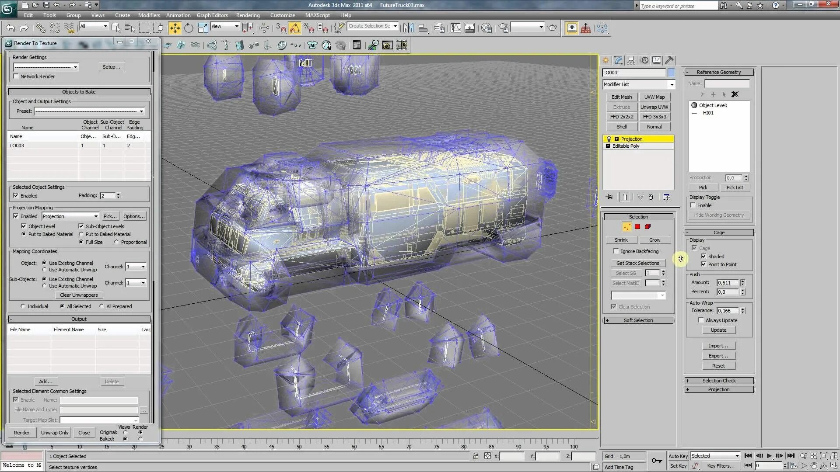The image size is (840, 472).
Task: Select the Rotate tool in main toolbar
Action: click(189, 28)
